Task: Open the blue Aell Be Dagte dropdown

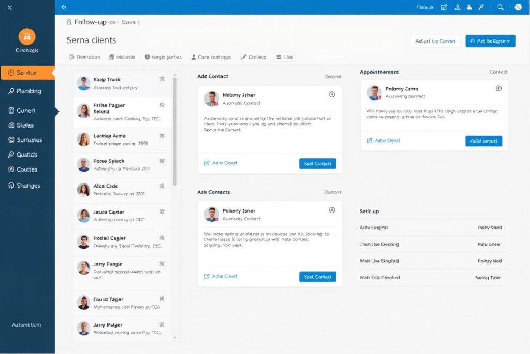Action: point(490,41)
